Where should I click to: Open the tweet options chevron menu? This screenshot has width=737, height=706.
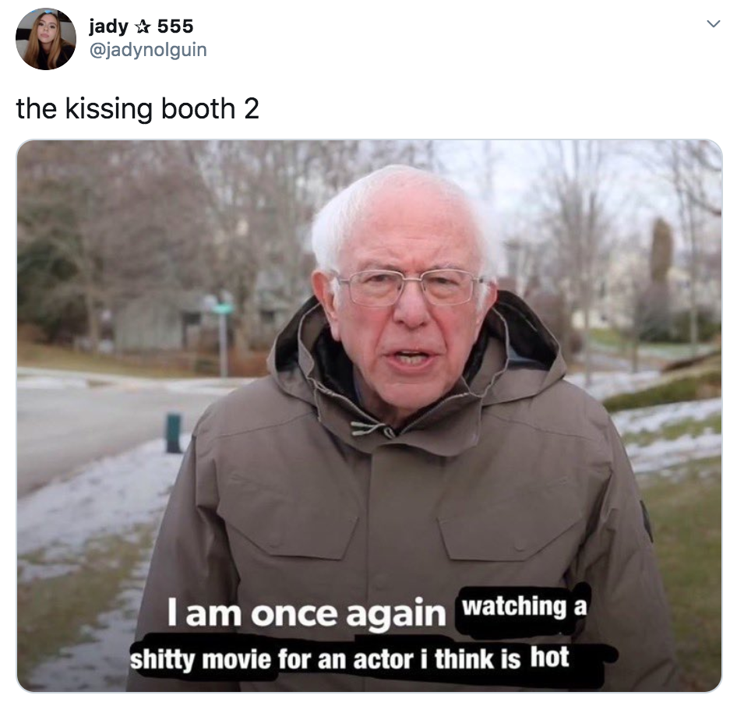pyautogui.click(x=714, y=23)
